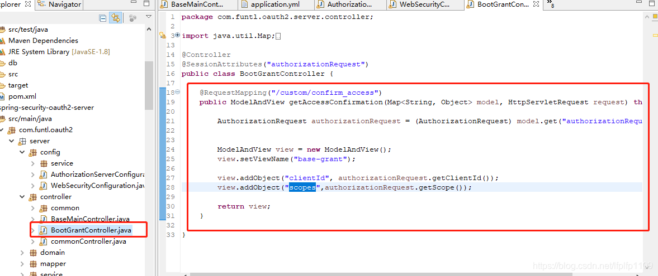Click collapsed import placeholder box
Viewport: 658px width, 276px height.
[x=278, y=36]
